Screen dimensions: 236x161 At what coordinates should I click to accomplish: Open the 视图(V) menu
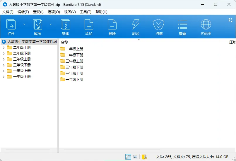pyautogui.click(x=70, y=12)
